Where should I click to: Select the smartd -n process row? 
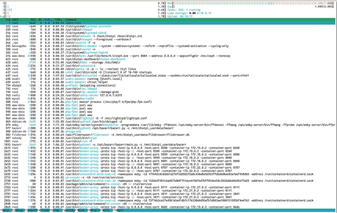pyautogui.click(x=168, y=49)
